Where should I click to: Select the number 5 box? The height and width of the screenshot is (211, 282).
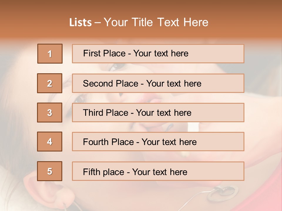pyautogui.click(x=50, y=171)
